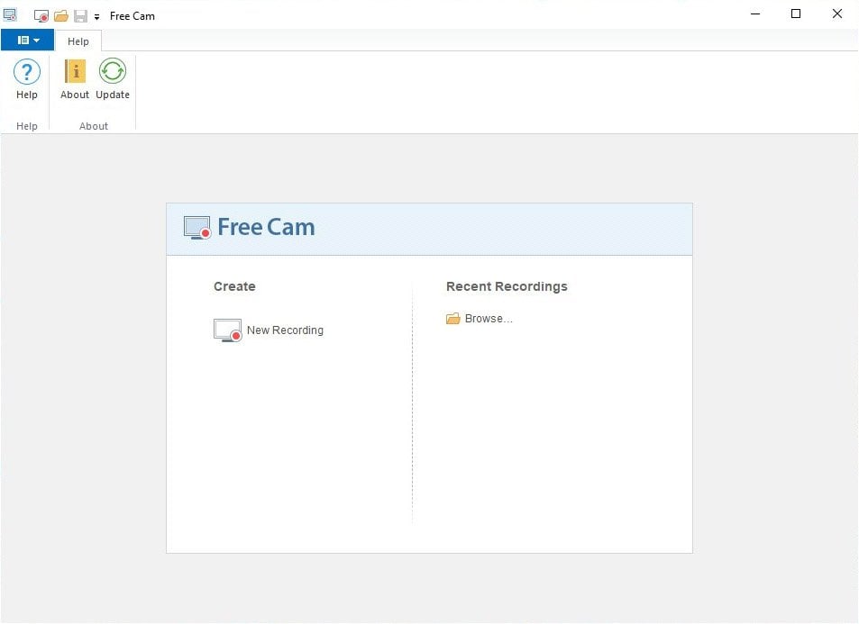Screen dimensions: 859x624
Task: Click the Free Cam logo in banner
Action: pyautogui.click(x=250, y=228)
